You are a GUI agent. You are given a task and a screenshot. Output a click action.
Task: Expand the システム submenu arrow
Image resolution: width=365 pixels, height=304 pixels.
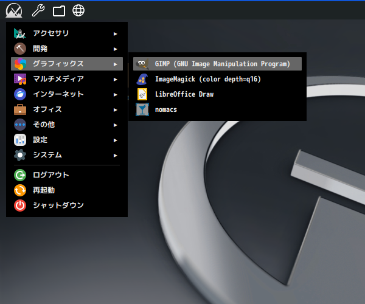point(115,155)
